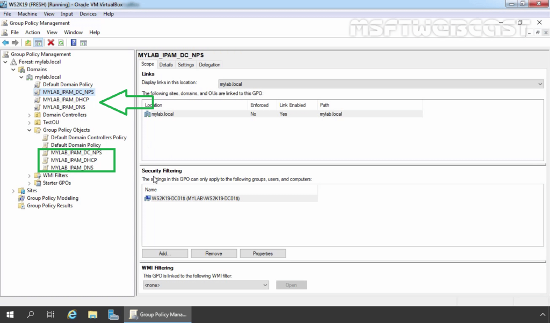This screenshot has height=323, width=550.
Task: Click the green Refresh toolbar icon
Action: 61,43
